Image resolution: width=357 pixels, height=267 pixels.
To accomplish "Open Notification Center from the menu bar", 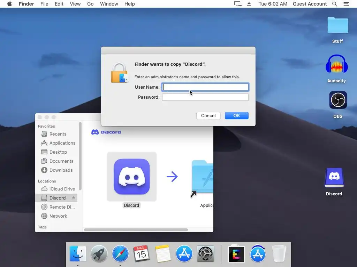I will pos(345,4).
